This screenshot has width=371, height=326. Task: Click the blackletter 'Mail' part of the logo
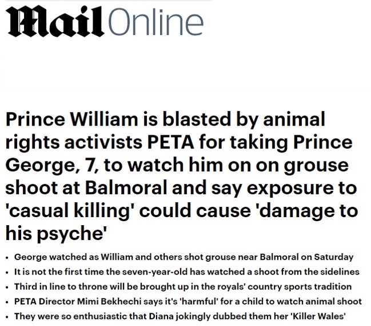[55, 23]
